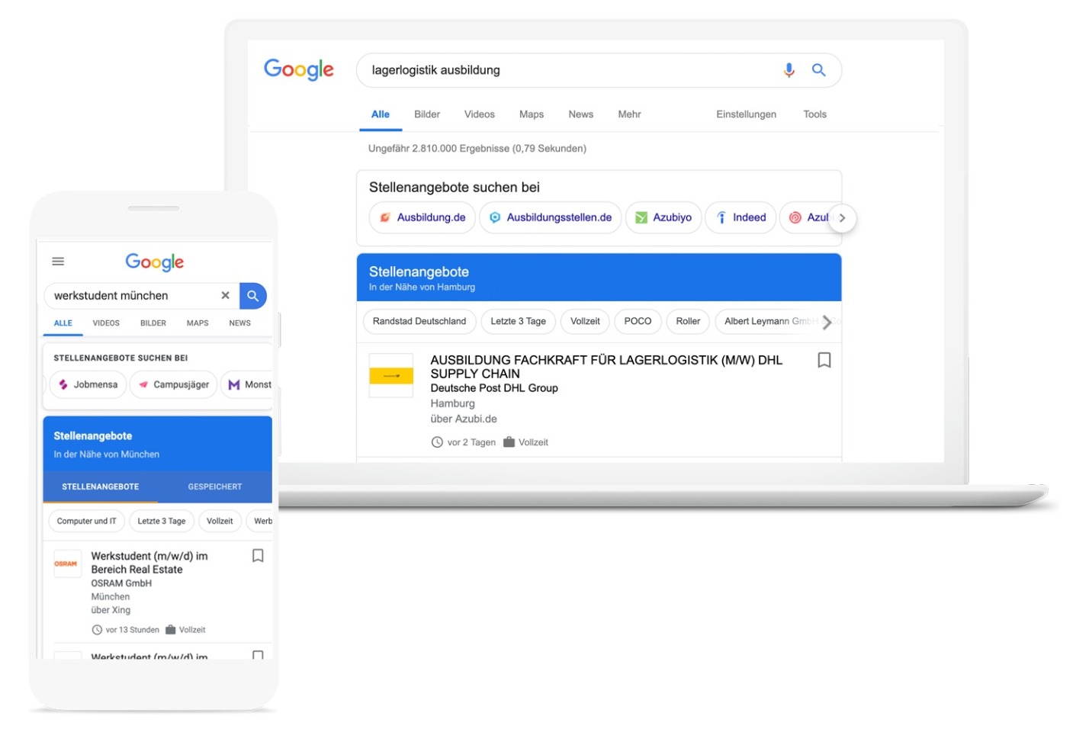
Task: Switch to the VIDEOS tab on the phone
Action: 106,323
